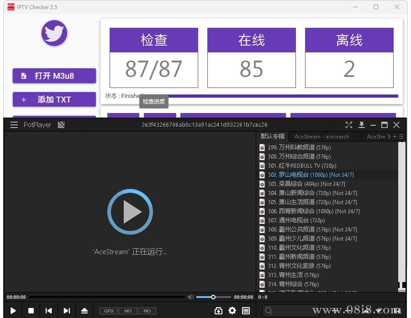411x318 pixels.
Task: Select 303. 荣昌综合 (404p) entry
Action: [x=327, y=184]
